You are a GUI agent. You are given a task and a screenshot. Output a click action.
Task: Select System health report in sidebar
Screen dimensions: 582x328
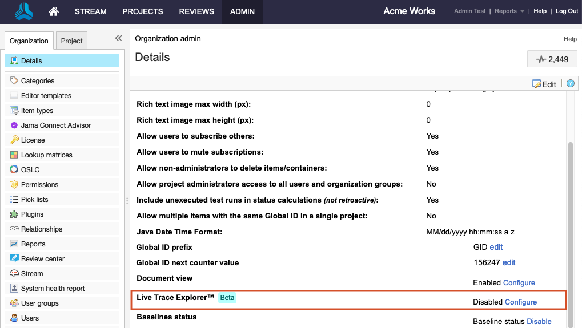pos(62,288)
